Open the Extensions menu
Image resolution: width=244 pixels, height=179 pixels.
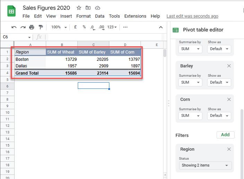[135, 16]
